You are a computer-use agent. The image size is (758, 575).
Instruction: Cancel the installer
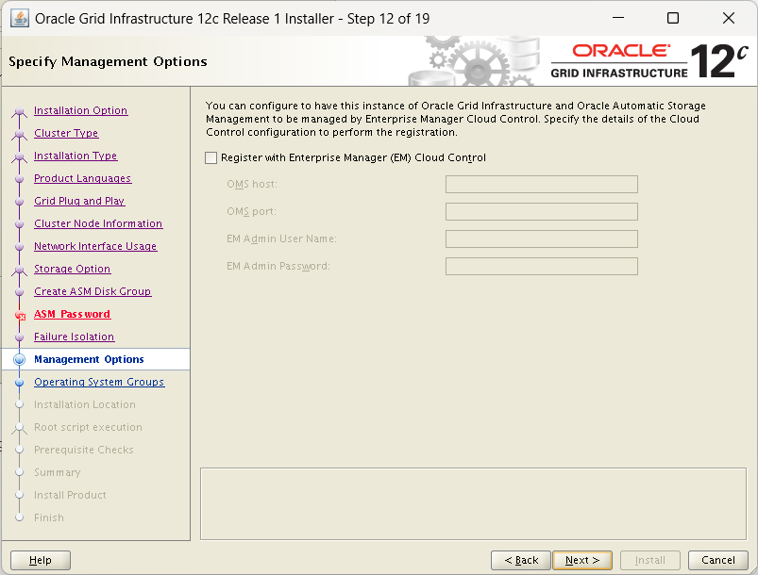coord(717,560)
